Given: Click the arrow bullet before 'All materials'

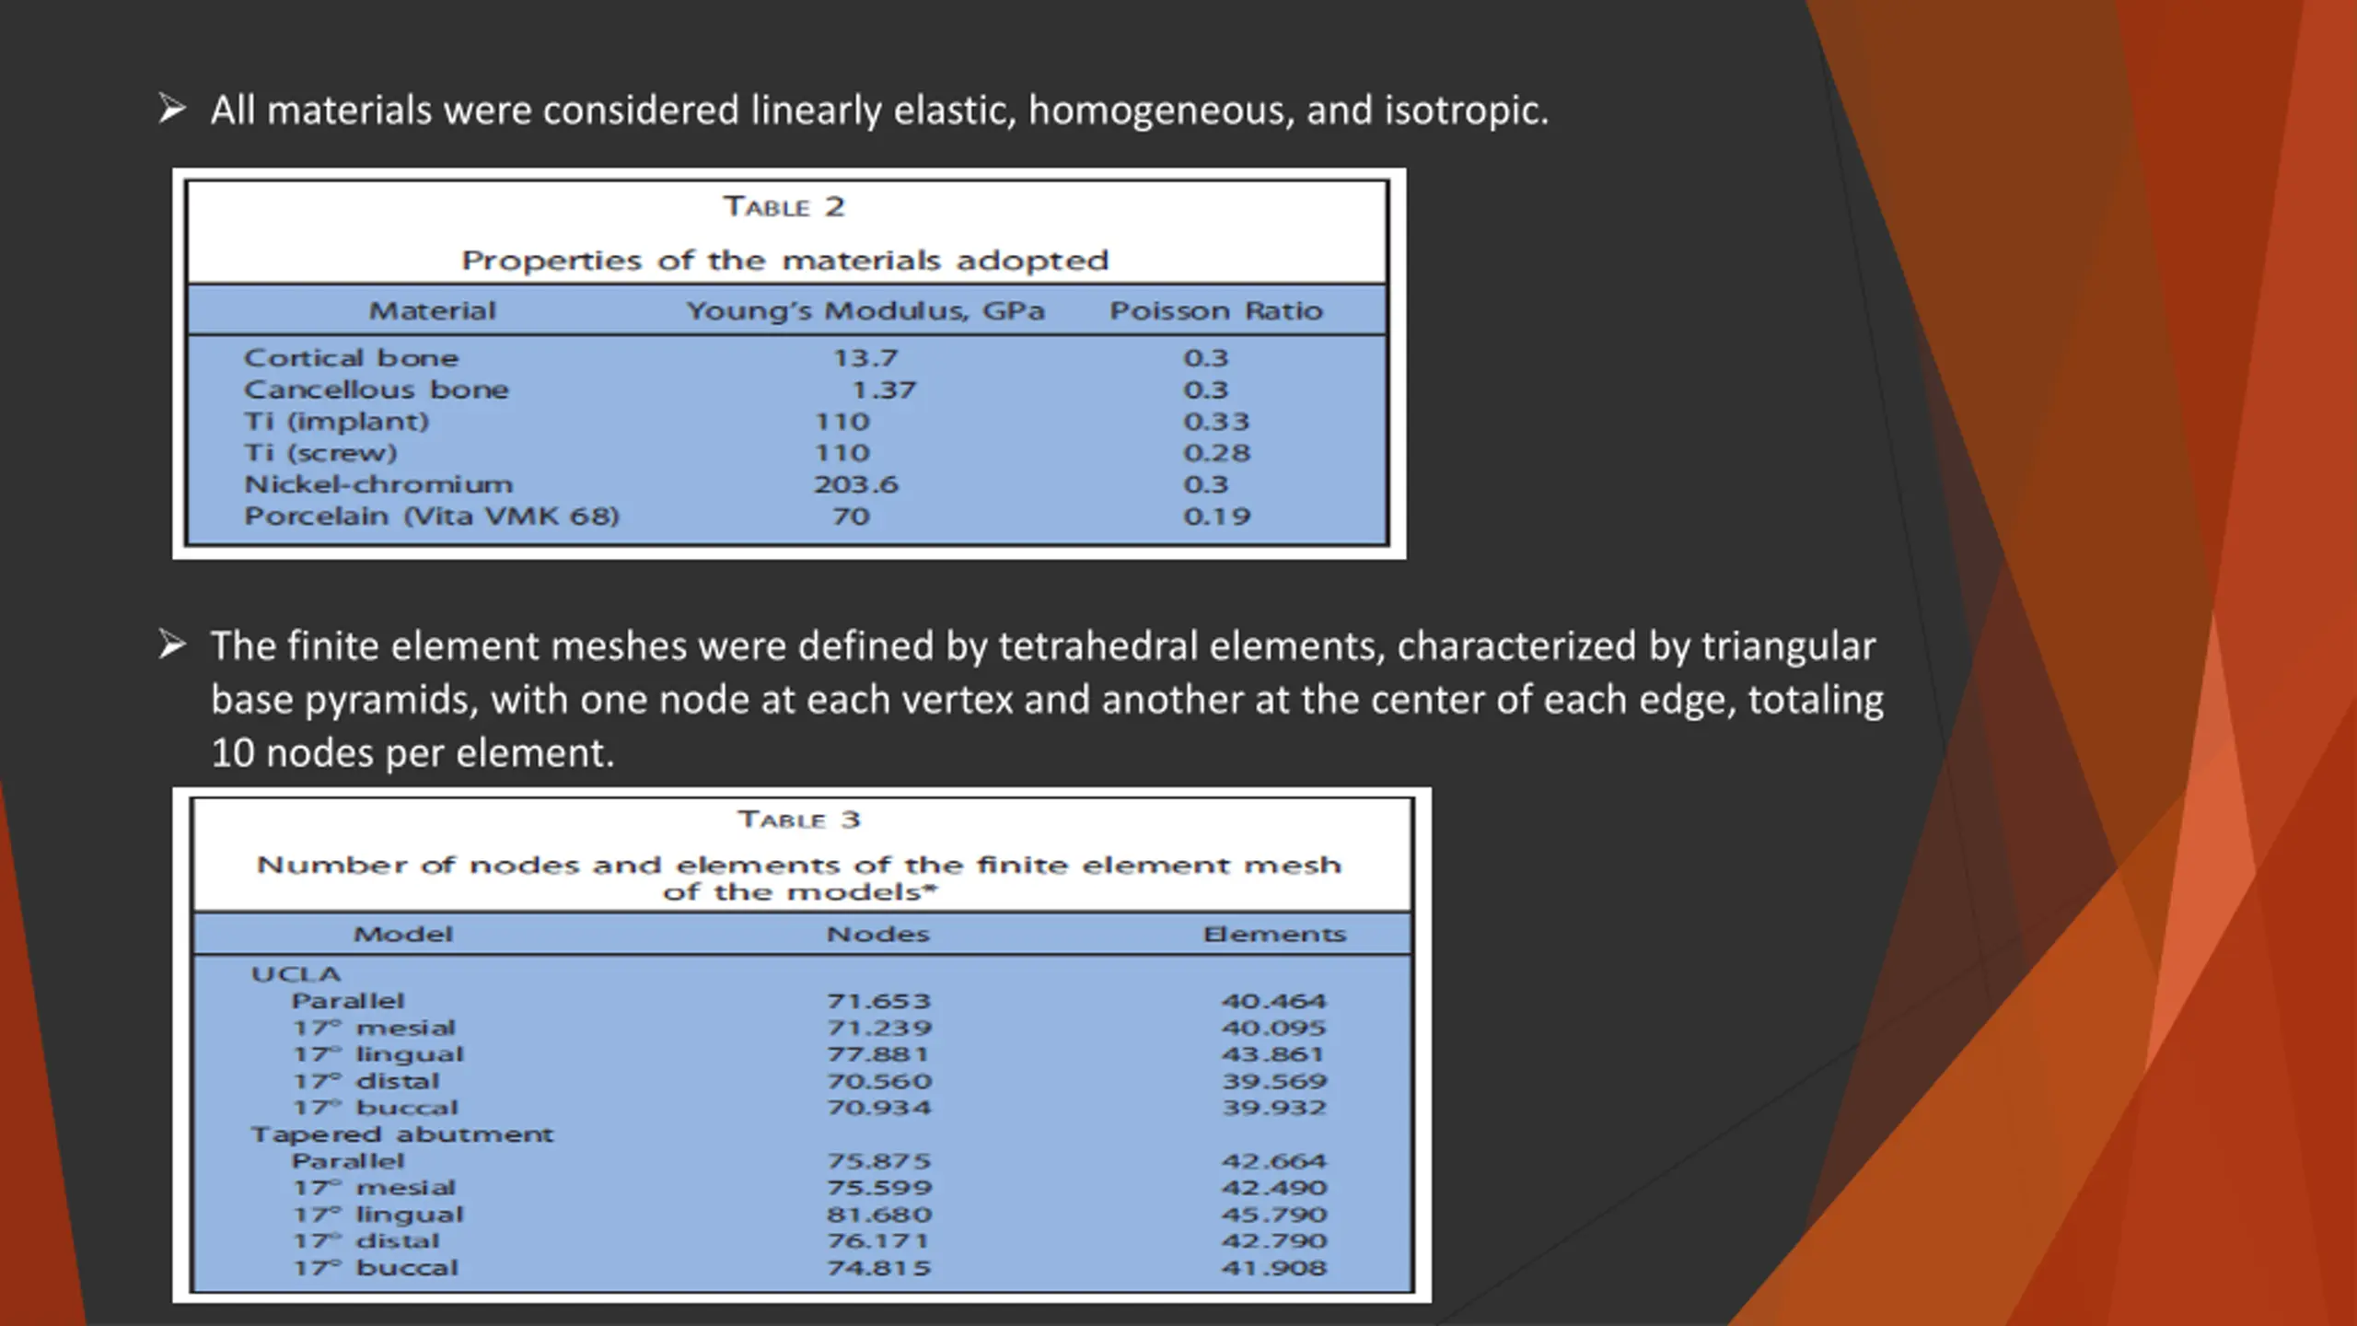Looking at the screenshot, I should pyautogui.click(x=171, y=109).
